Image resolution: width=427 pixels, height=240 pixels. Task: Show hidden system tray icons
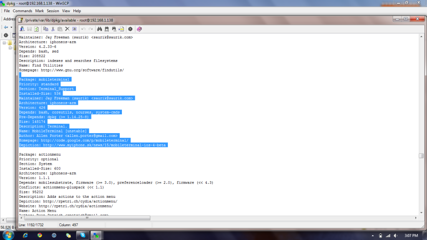373,236
